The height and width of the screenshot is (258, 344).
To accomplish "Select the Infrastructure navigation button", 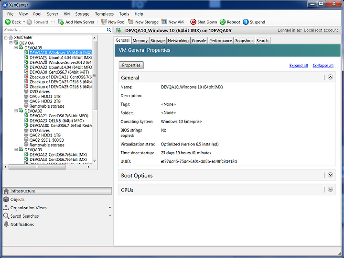I will [57, 191].
